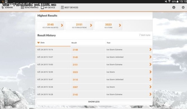Tap the Wi-Fi status bar icon

click(x=169, y=2)
